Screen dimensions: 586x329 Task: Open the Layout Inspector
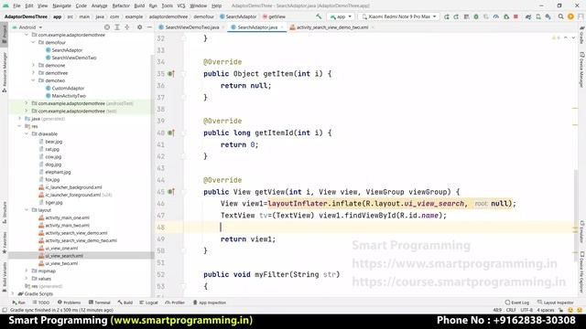(x=556, y=302)
